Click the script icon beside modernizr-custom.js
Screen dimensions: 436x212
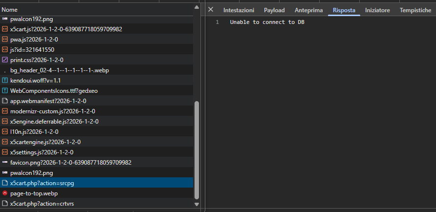click(x=5, y=111)
